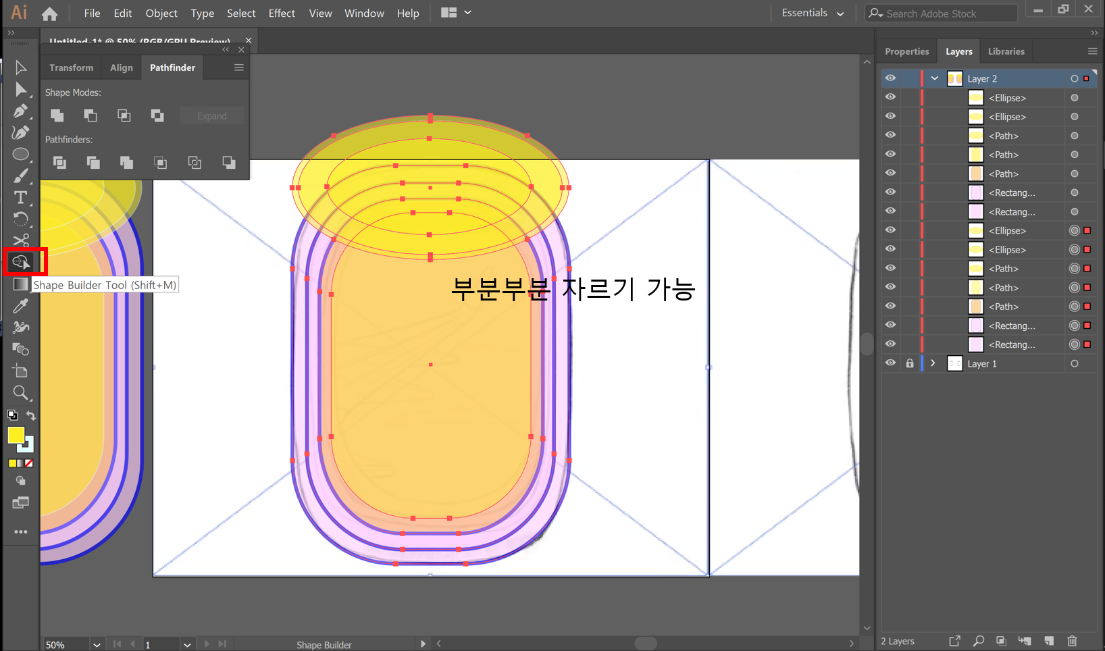Select the Pen tool
This screenshot has height=651, width=1105.
(20, 111)
